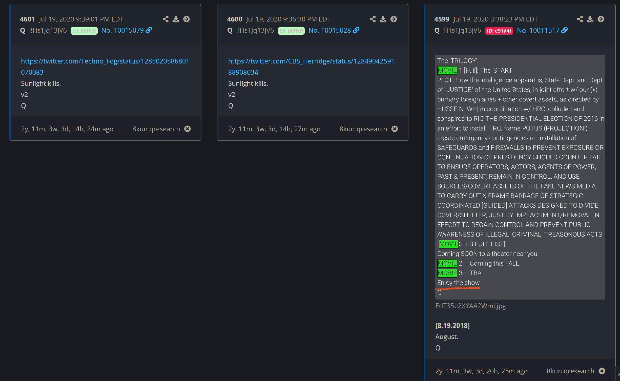The width and height of the screenshot is (620, 381).
Task: Share post 4599
Action: pos(580,19)
